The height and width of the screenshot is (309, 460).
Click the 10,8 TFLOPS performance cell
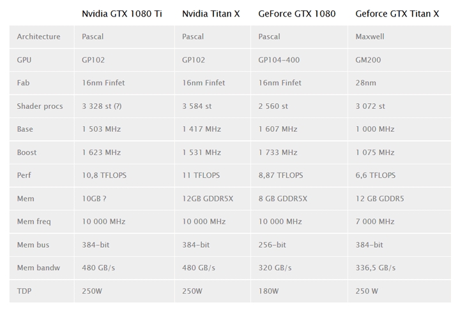pyautogui.click(x=103, y=175)
